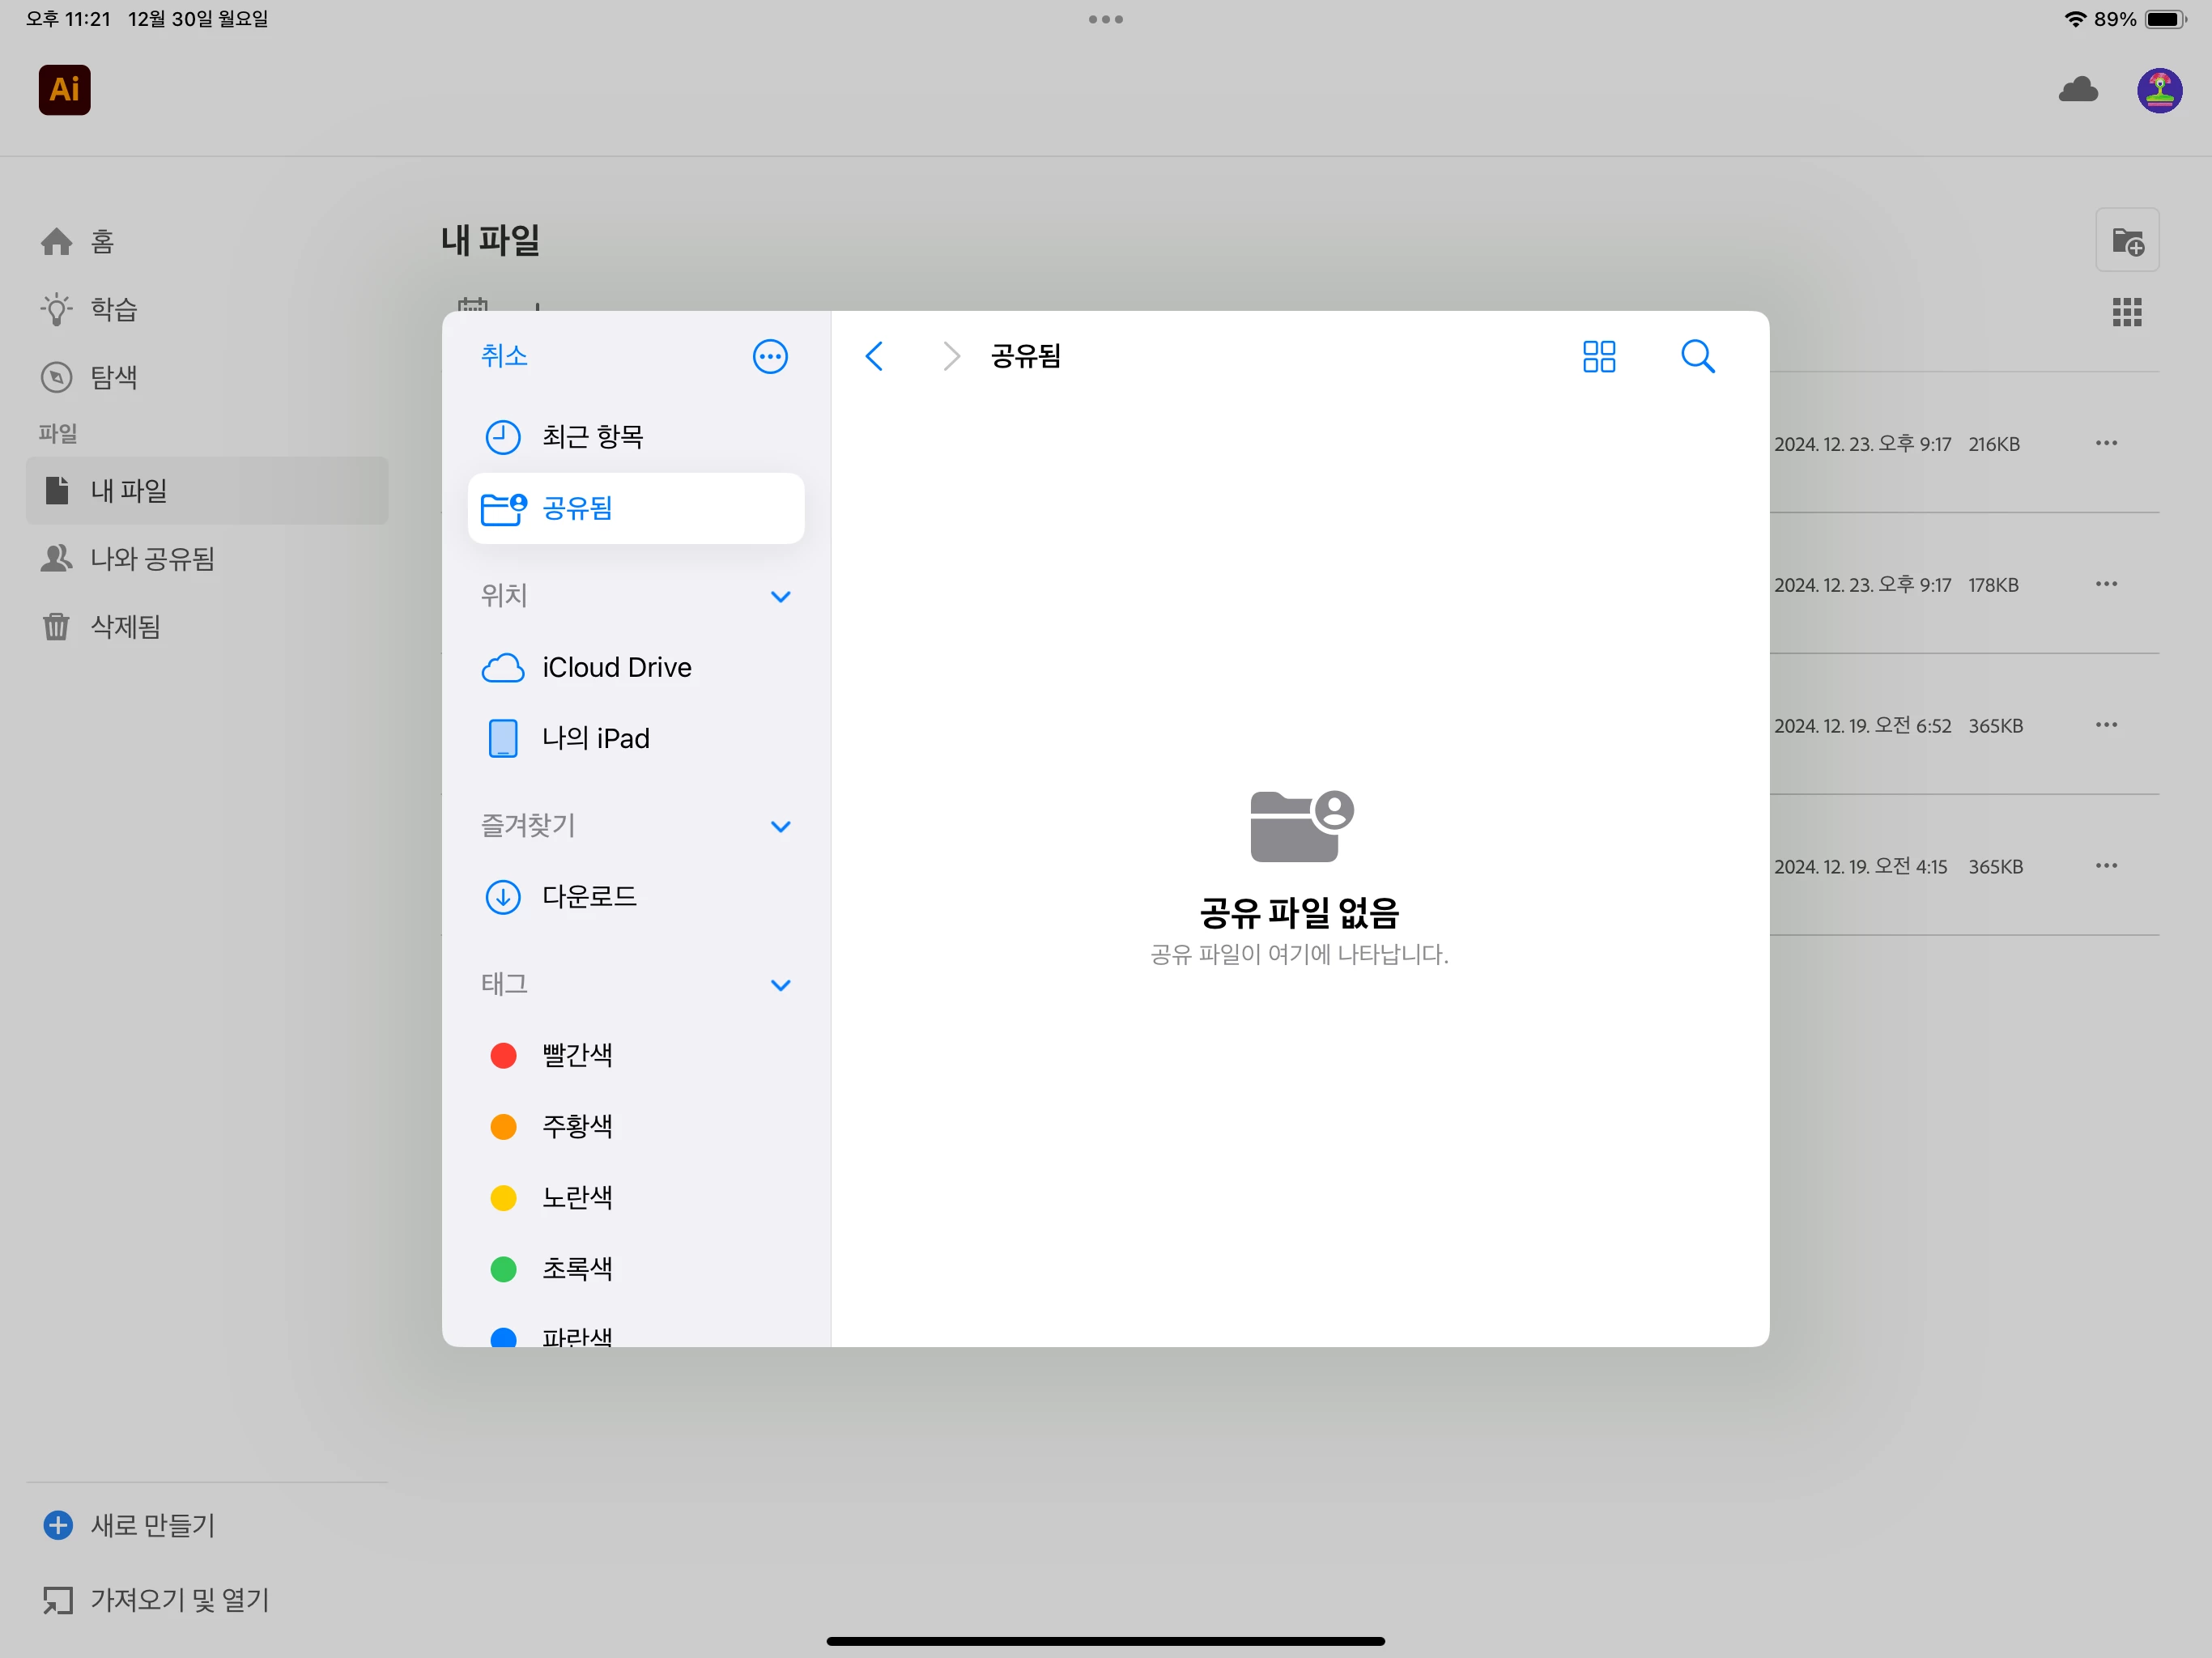Click the new folder icon

[2127, 241]
